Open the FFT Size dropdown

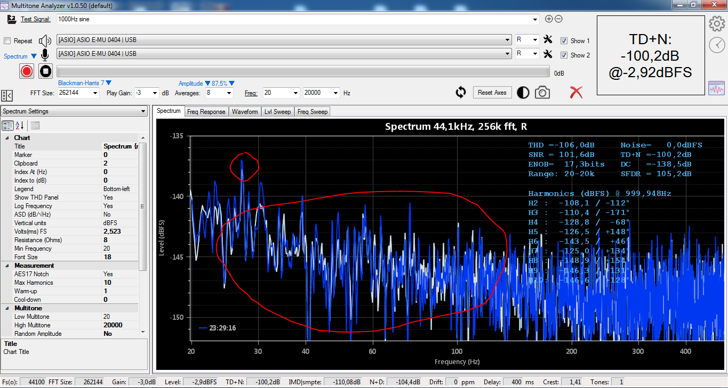pos(95,93)
